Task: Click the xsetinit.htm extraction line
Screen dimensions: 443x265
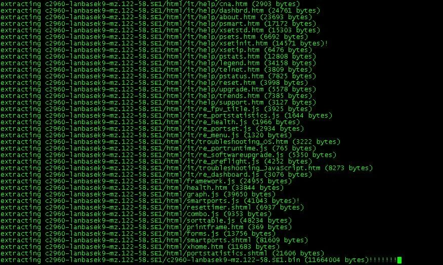Action: pyautogui.click(x=164, y=43)
